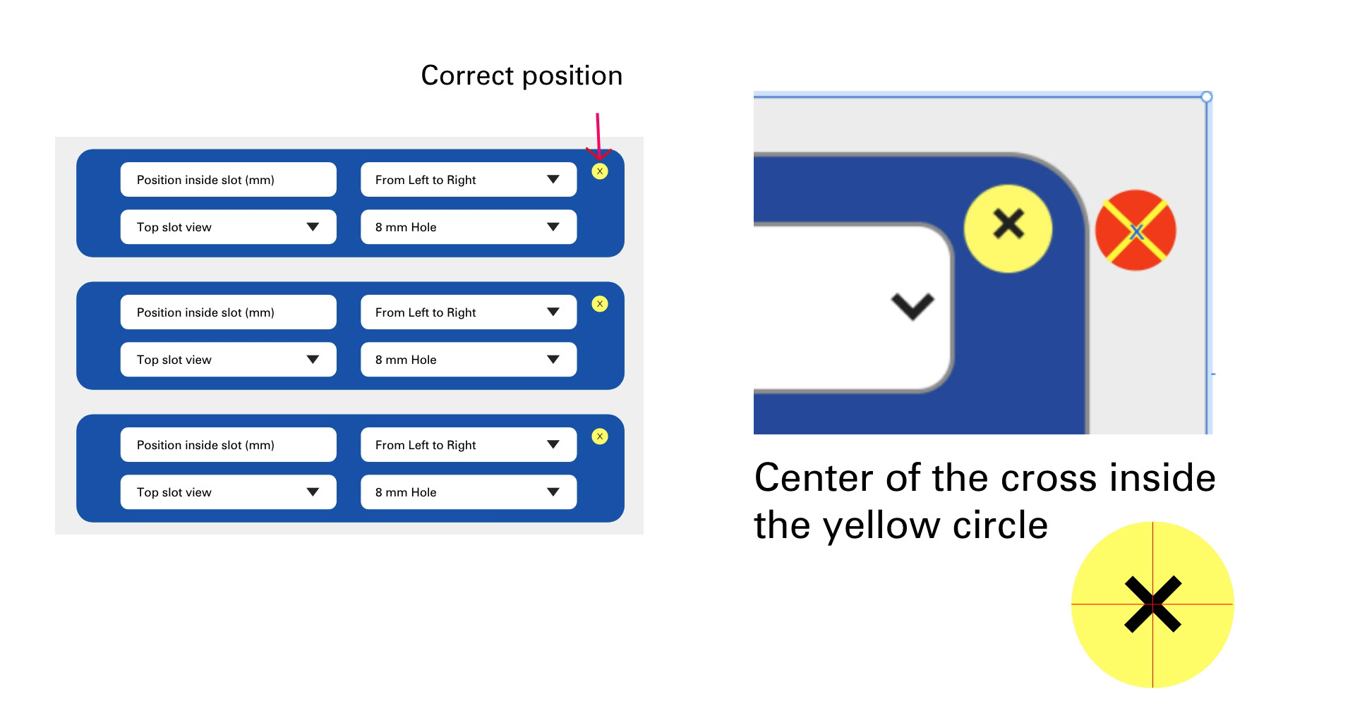Viewport: 1355px width, 720px height.
Task: Click first panel's Position inside slot field
Action: [x=228, y=180]
